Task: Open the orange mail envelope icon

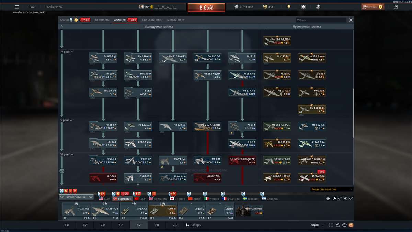Action: pos(351,225)
